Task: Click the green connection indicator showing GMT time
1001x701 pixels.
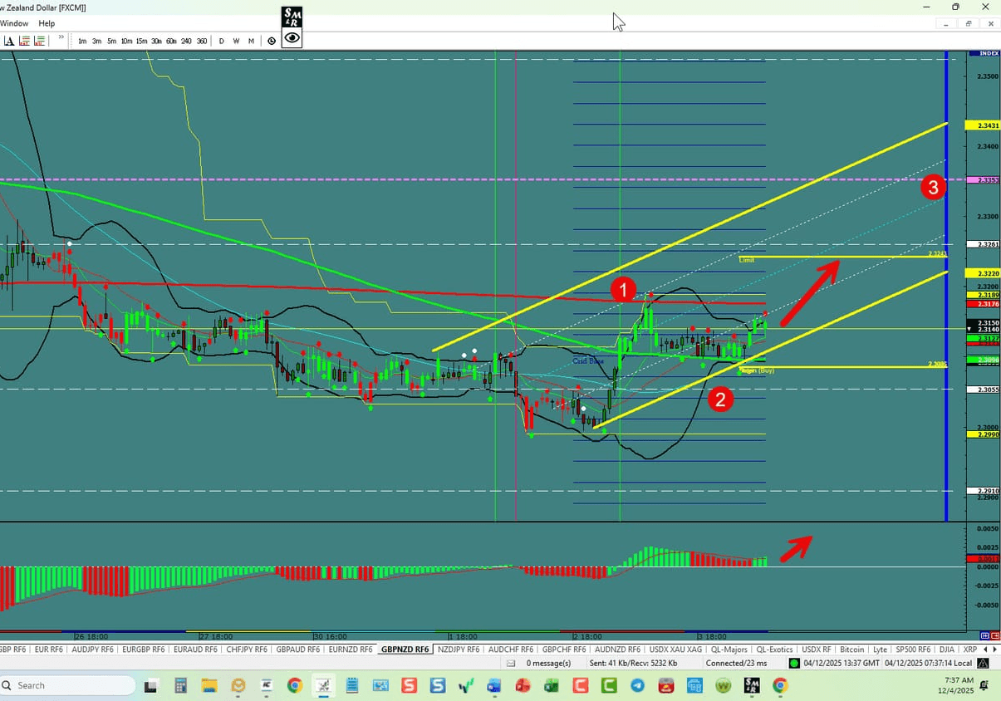Action: [x=795, y=663]
